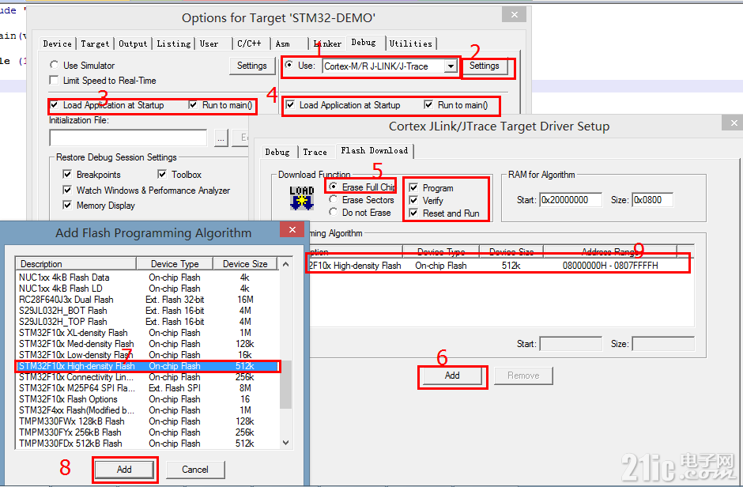The image size is (743, 487).
Task: Select STM32F4xx Flash(Modified) row
Action: 147,410
